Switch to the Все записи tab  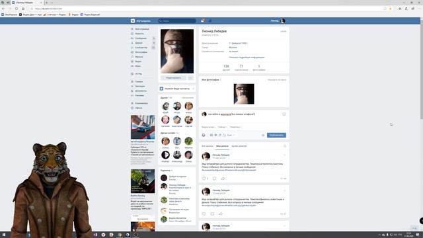coord(207,146)
